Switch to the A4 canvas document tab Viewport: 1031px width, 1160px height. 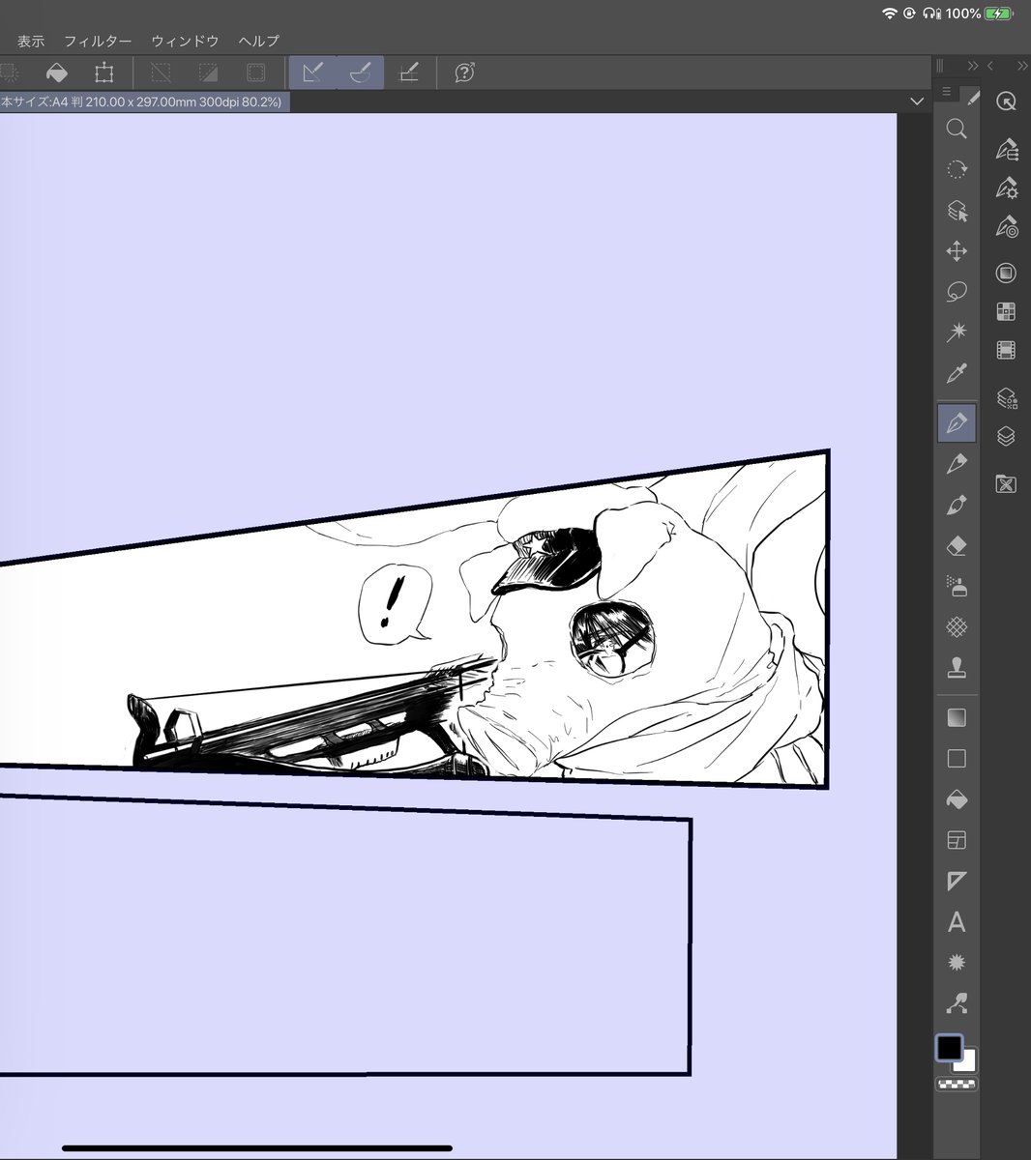pos(145,101)
